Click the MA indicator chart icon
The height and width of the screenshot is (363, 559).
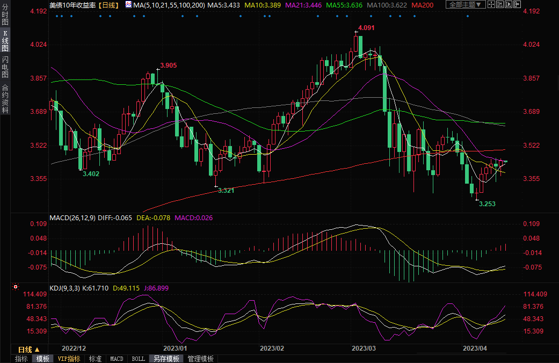tap(128, 4)
